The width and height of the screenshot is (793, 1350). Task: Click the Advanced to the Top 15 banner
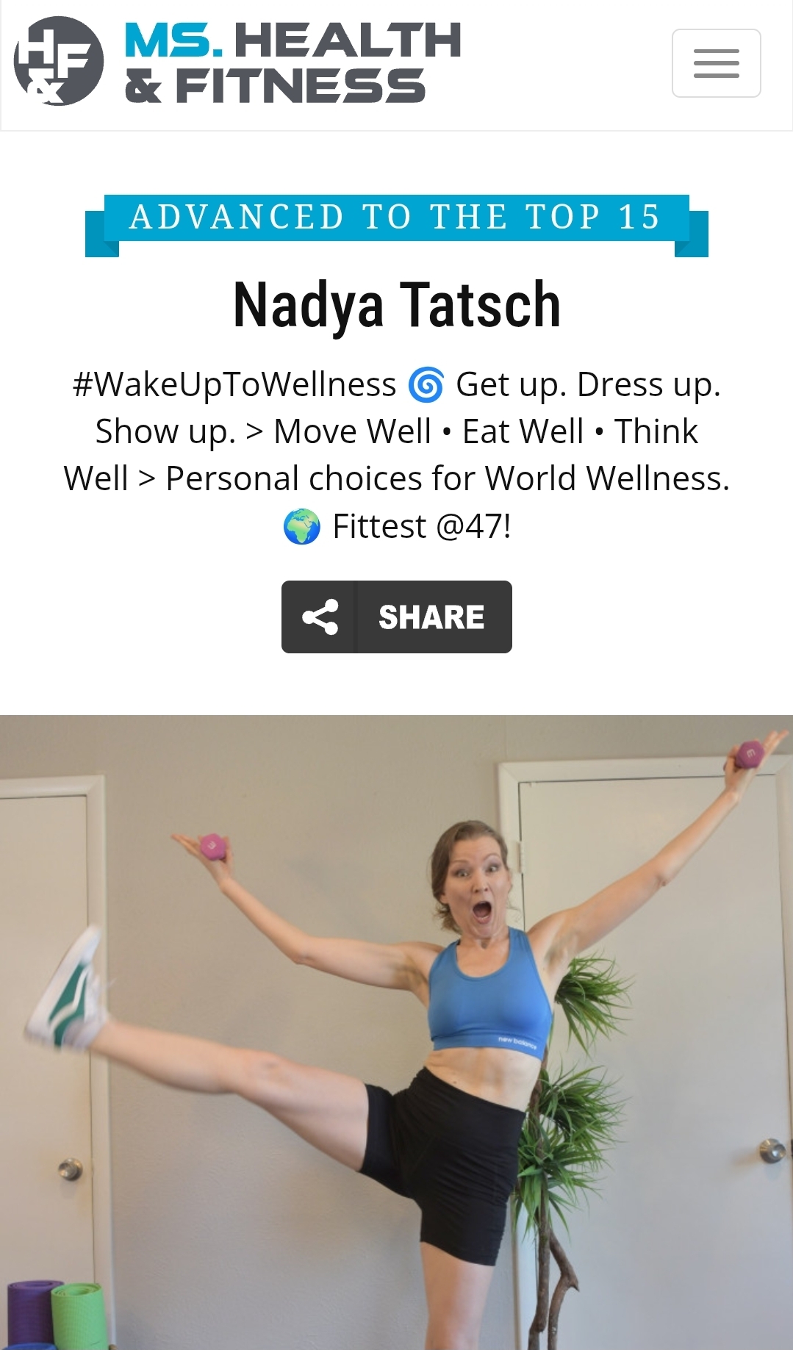(397, 223)
